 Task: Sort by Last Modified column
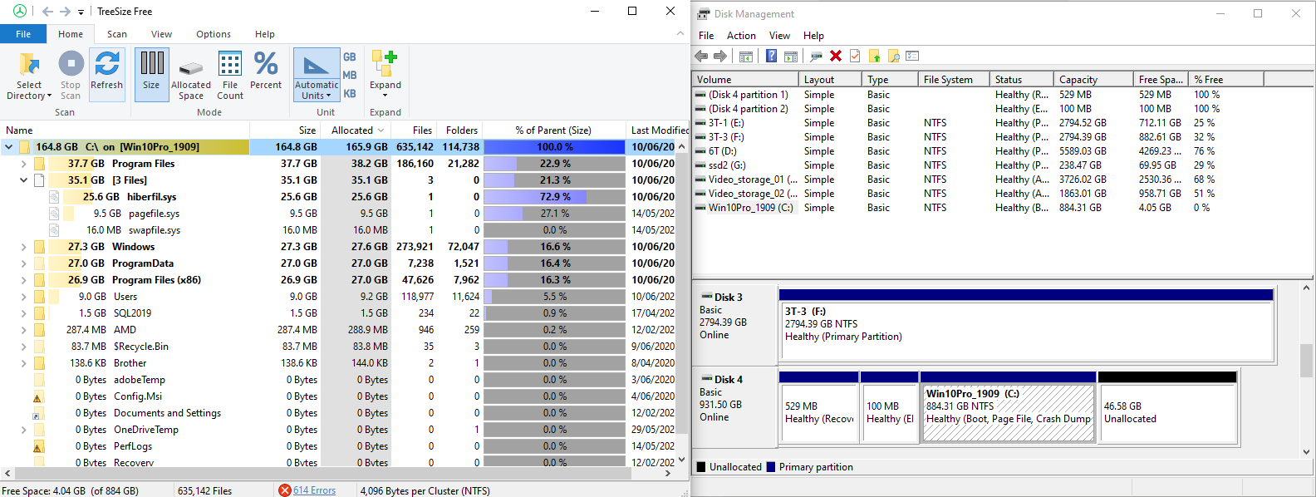point(658,130)
